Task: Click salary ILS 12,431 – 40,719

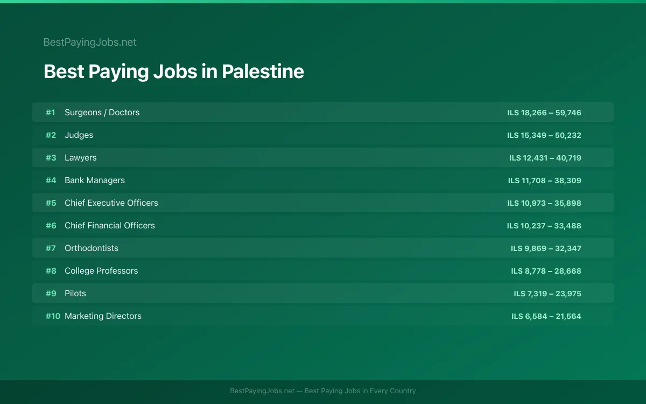Action: 545,158
